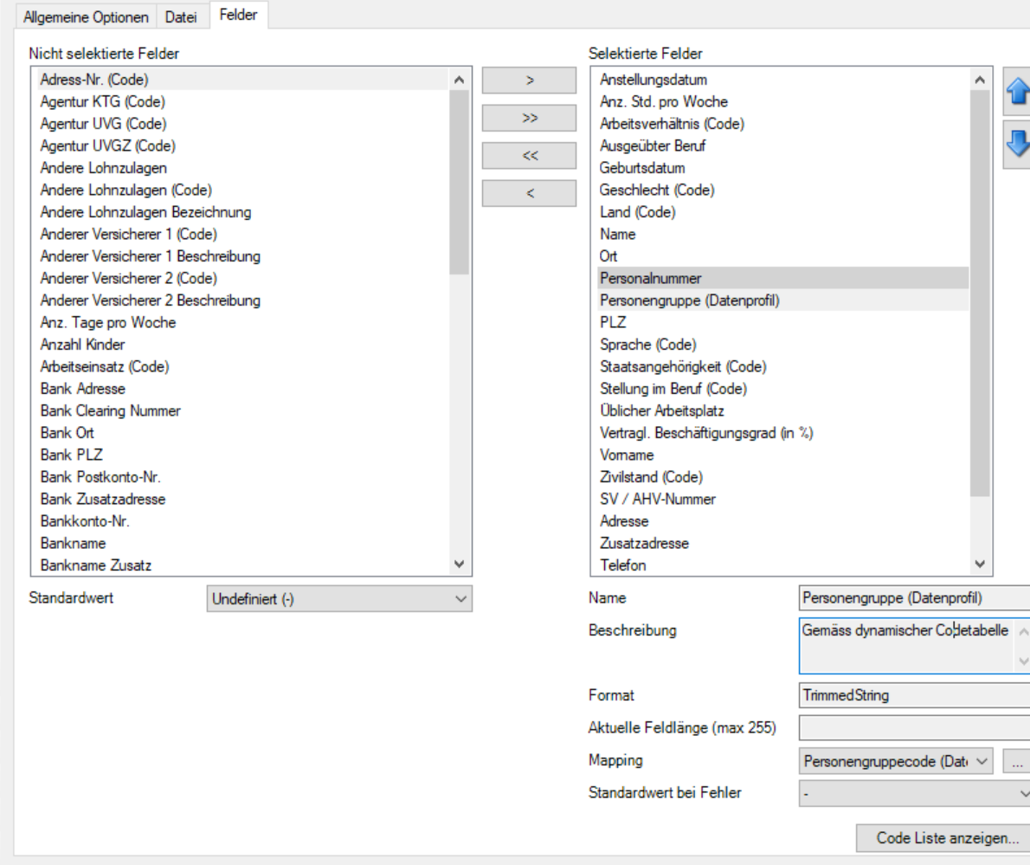Open the Mapping ellipsis button
This screenshot has height=865, width=1030.
tap(1016, 761)
